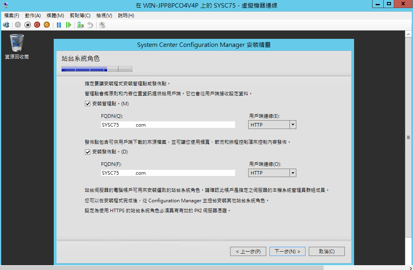Open the 剪貼簿(C) menu
Image resolution: width=413 pixels, height=270 pixels.
pyautogui.click(x=80, y=16)
